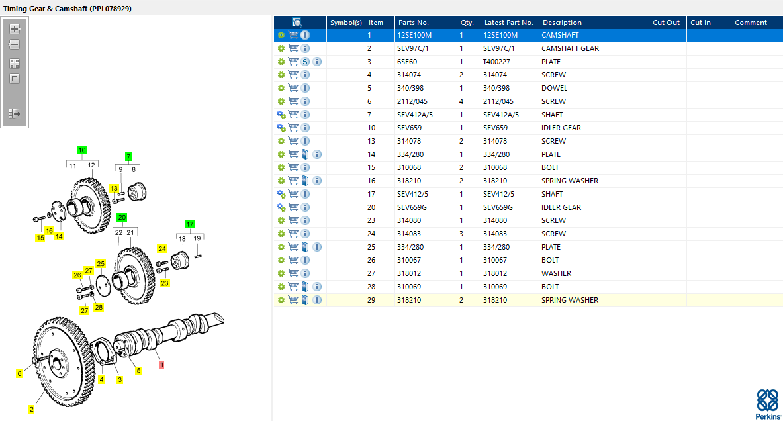Click the list-with-arrow panel toggle icon
Viewport: 783px width, 421px height.
(15, 114)
